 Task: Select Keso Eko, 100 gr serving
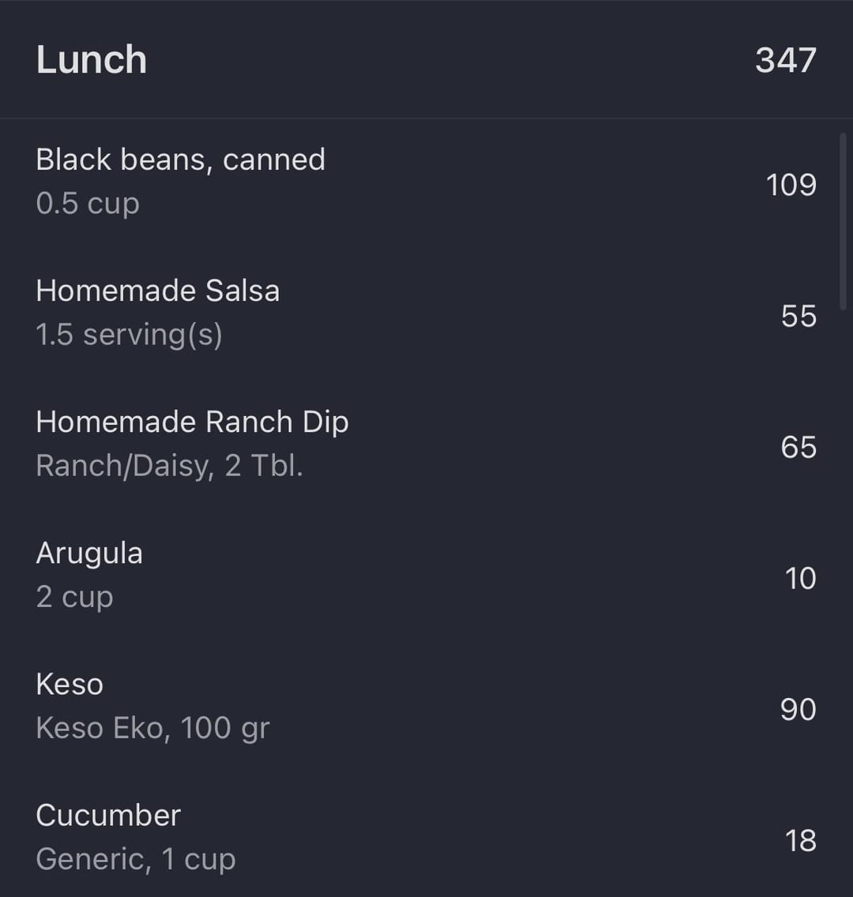[152, 728]
